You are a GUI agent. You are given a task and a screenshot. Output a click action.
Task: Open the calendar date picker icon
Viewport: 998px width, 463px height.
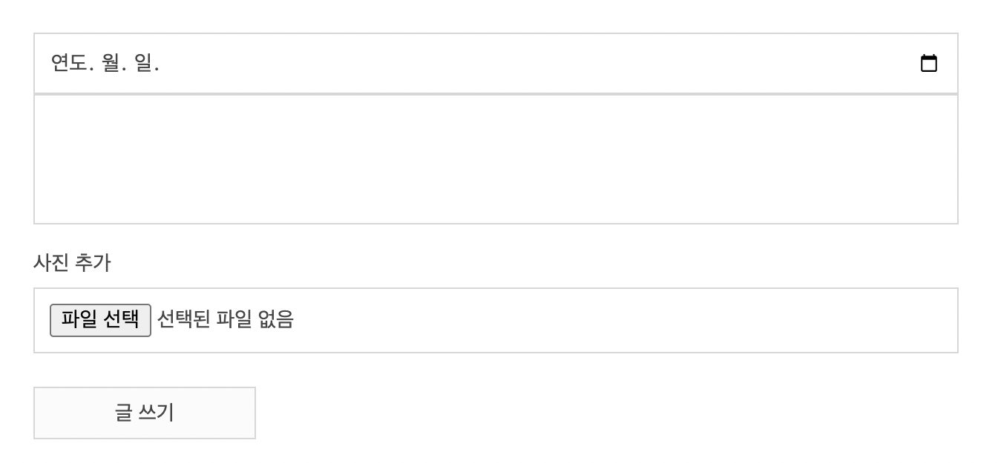click(x=928, y=64)
